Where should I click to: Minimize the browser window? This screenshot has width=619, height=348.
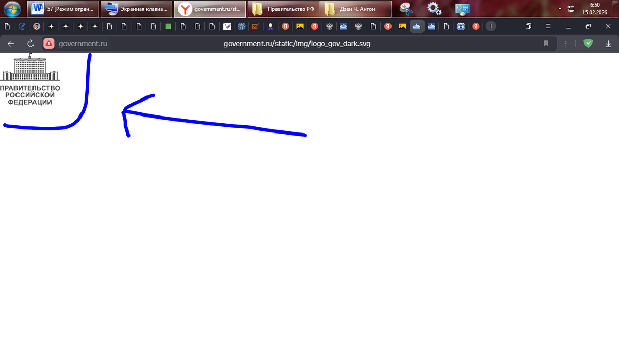coord(568,26)
